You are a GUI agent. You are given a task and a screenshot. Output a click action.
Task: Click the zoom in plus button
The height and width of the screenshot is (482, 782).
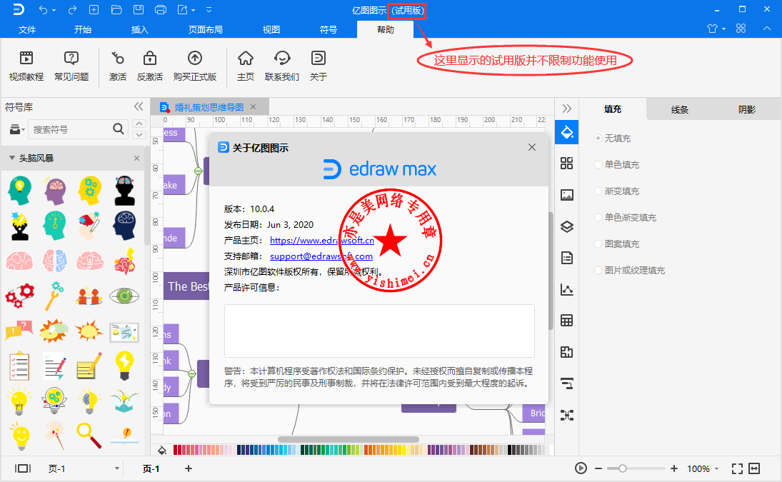(x=674, y=468)
